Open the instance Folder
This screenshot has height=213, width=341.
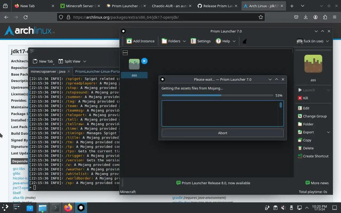pos(305,124)
